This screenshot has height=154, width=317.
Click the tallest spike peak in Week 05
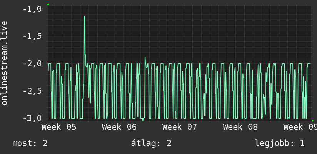pyautogui.click(x=84, y=17)
